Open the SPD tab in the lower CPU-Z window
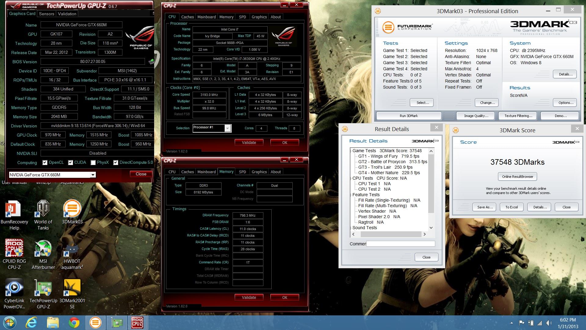 click(x=242, y=172)
